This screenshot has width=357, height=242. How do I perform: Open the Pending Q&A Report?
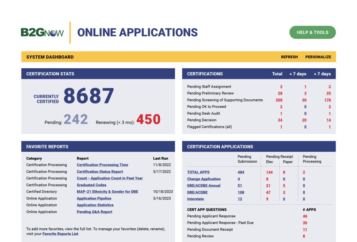click(x=94, y=212)
